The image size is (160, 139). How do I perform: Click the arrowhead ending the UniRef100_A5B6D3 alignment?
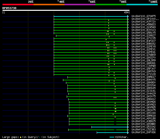pos(128,25)
